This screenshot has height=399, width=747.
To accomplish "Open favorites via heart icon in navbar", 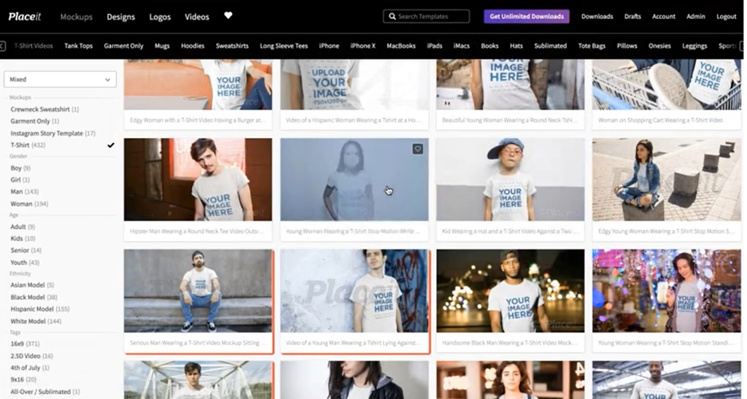I will 228,16.
